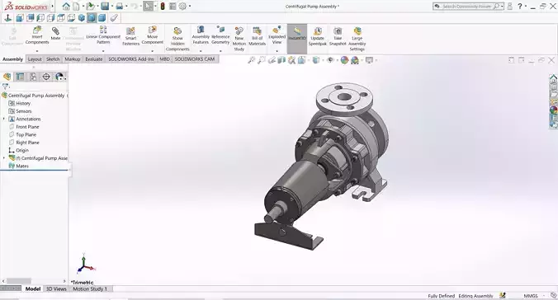Open dropdown next to Options gear
Image resolution: width=558 pixels, height=300 pixels.
[189, 6]
